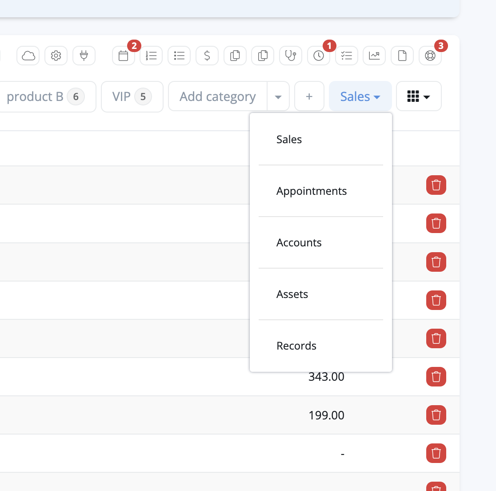Open the calendar icon with badge 2

[124, 56]
